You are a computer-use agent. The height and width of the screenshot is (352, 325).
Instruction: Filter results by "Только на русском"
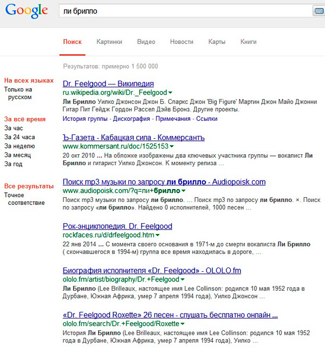point(18,93)
